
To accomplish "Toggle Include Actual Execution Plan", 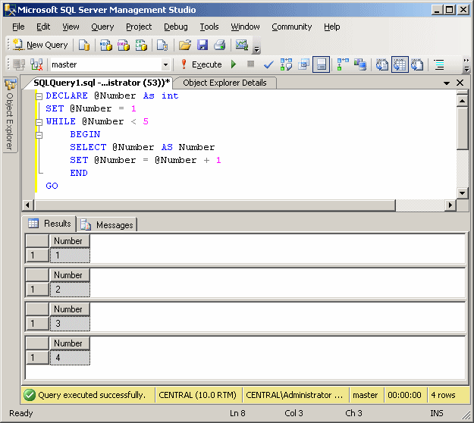I will 343,64.
